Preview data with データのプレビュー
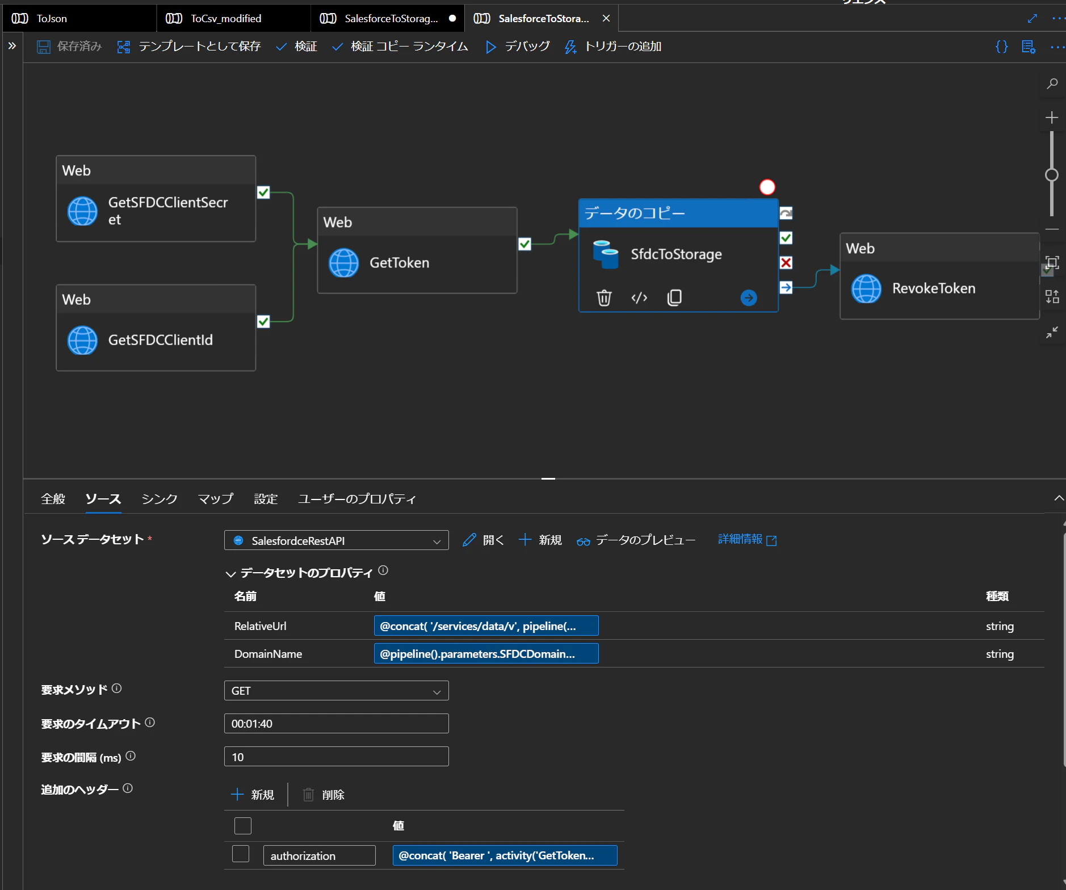The image size is (1066, 890). pos(636,540)
